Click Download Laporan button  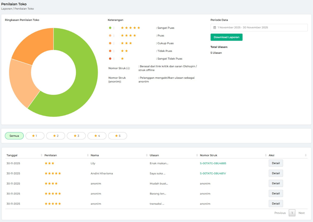coord(226,37)
